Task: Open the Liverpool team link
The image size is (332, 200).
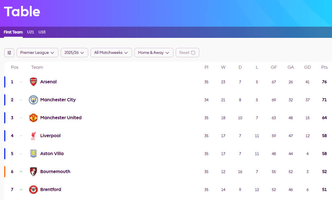Action: 50,136
